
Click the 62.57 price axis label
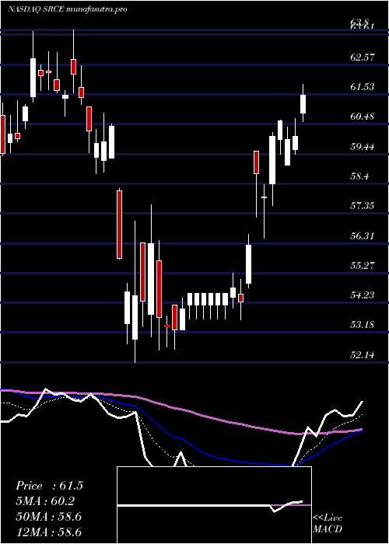click(363, 57)
